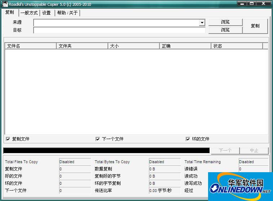
Task: Click the 坏的字节复制 value 0 B
Action: click(165, 183)
